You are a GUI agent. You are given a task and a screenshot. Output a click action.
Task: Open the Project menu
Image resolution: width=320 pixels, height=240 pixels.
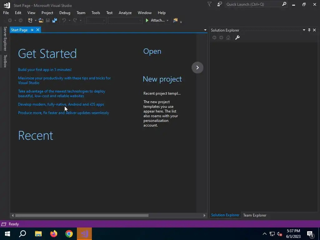[x=47, y=12]
